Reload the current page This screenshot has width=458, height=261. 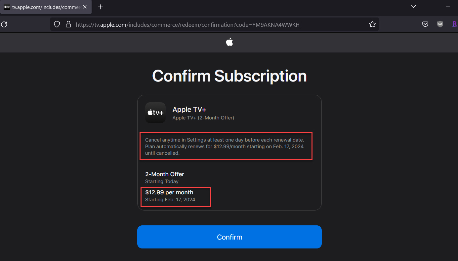click(x=4, y=24)
